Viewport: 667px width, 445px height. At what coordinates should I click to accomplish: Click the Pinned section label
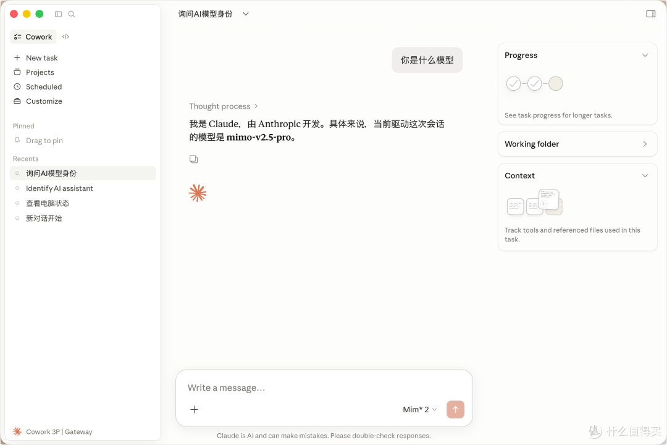click(x=23, y=126)
